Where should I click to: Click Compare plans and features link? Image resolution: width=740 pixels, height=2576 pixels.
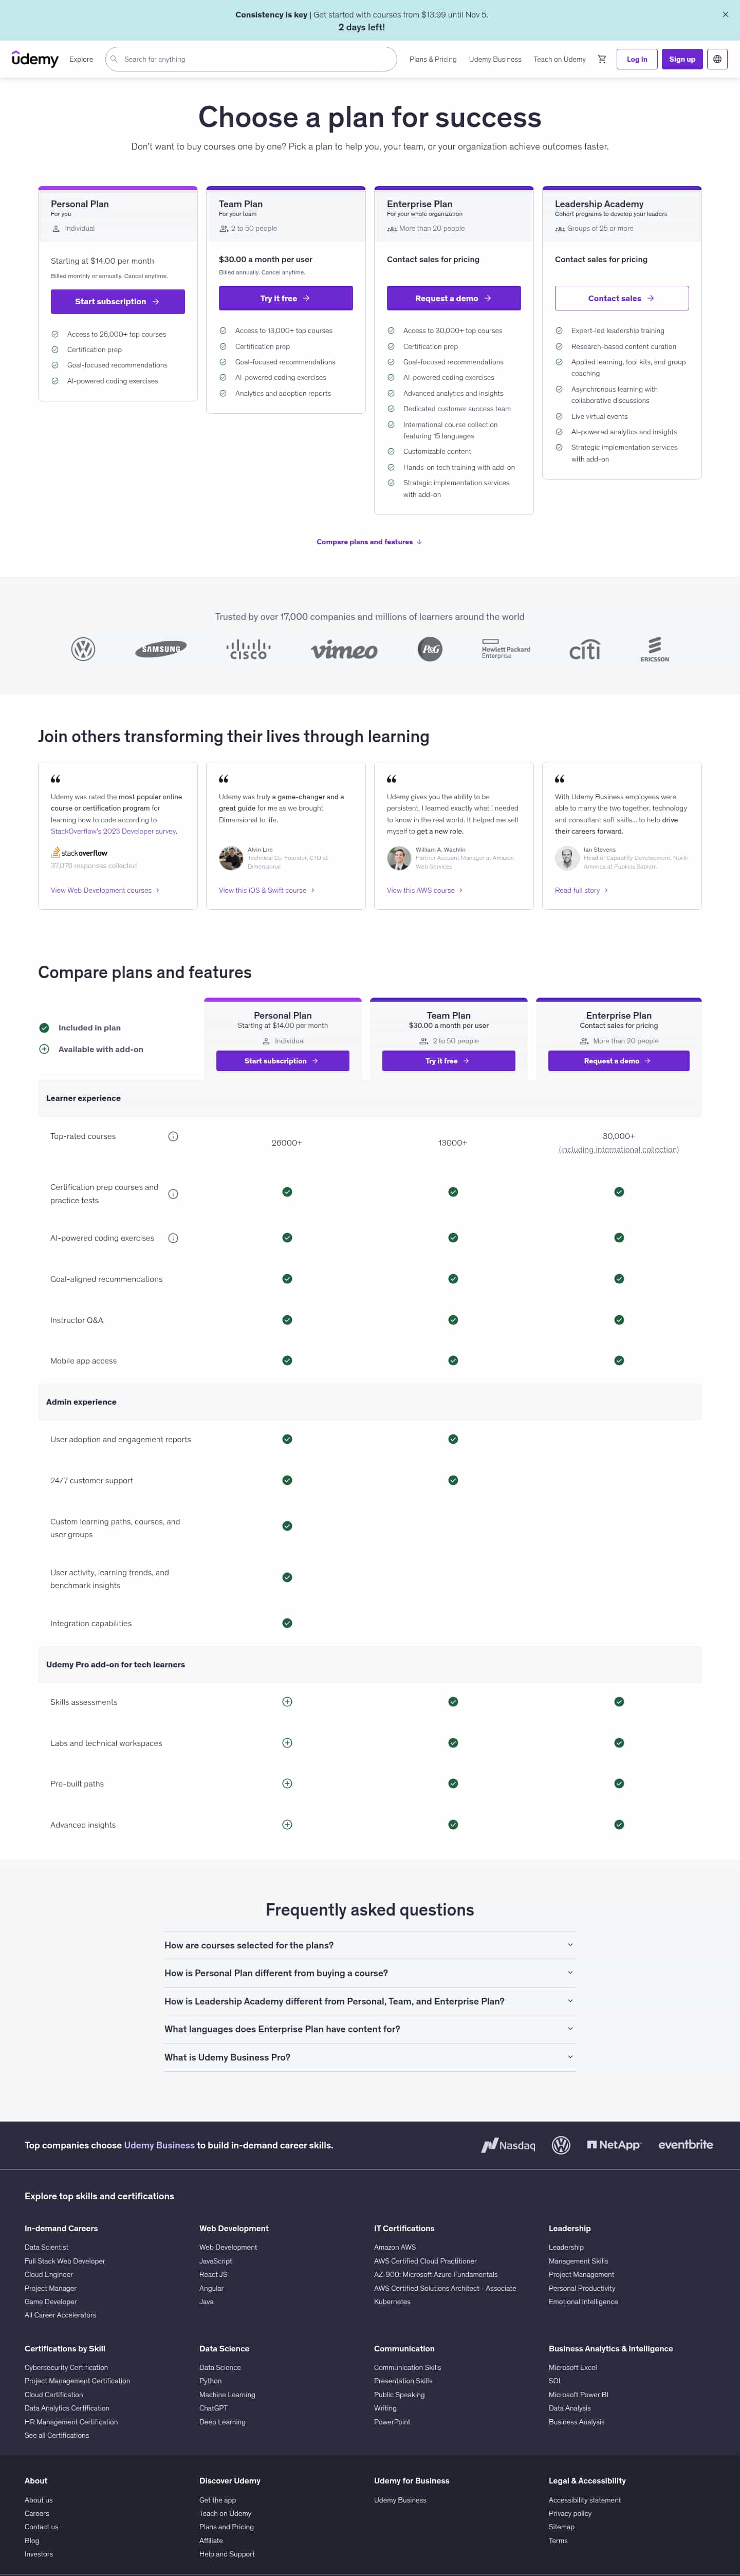(x=369, y=542)
